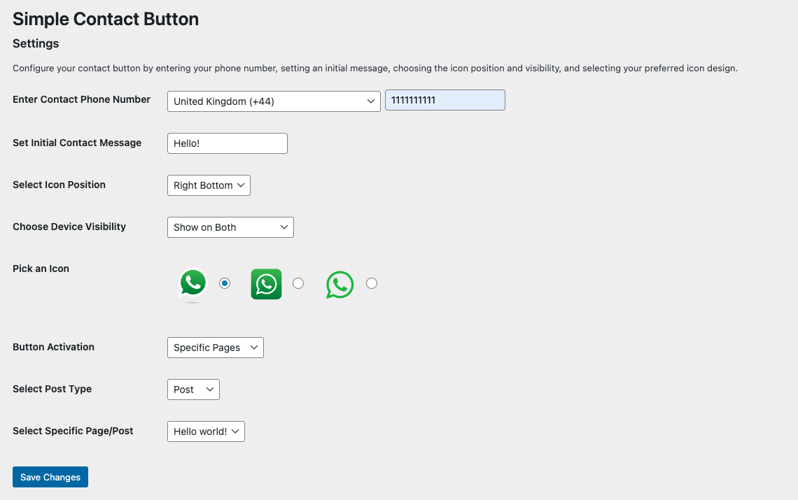
Task: Open the Hello world! page dropdown
Action: pyautogui.click(x=206, y=431)
